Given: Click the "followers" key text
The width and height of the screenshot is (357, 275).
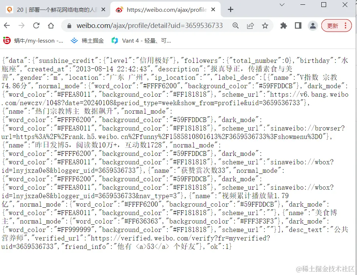Looking at the screenshot, I should pos(201,61).
